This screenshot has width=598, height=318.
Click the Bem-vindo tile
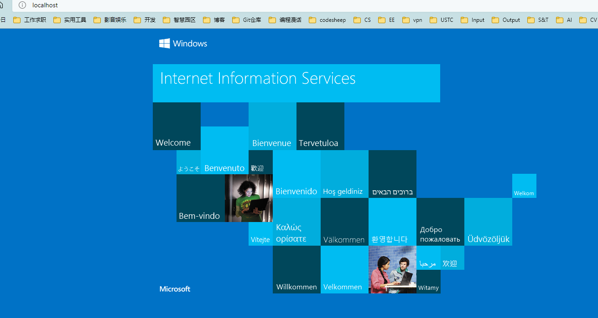201,198
